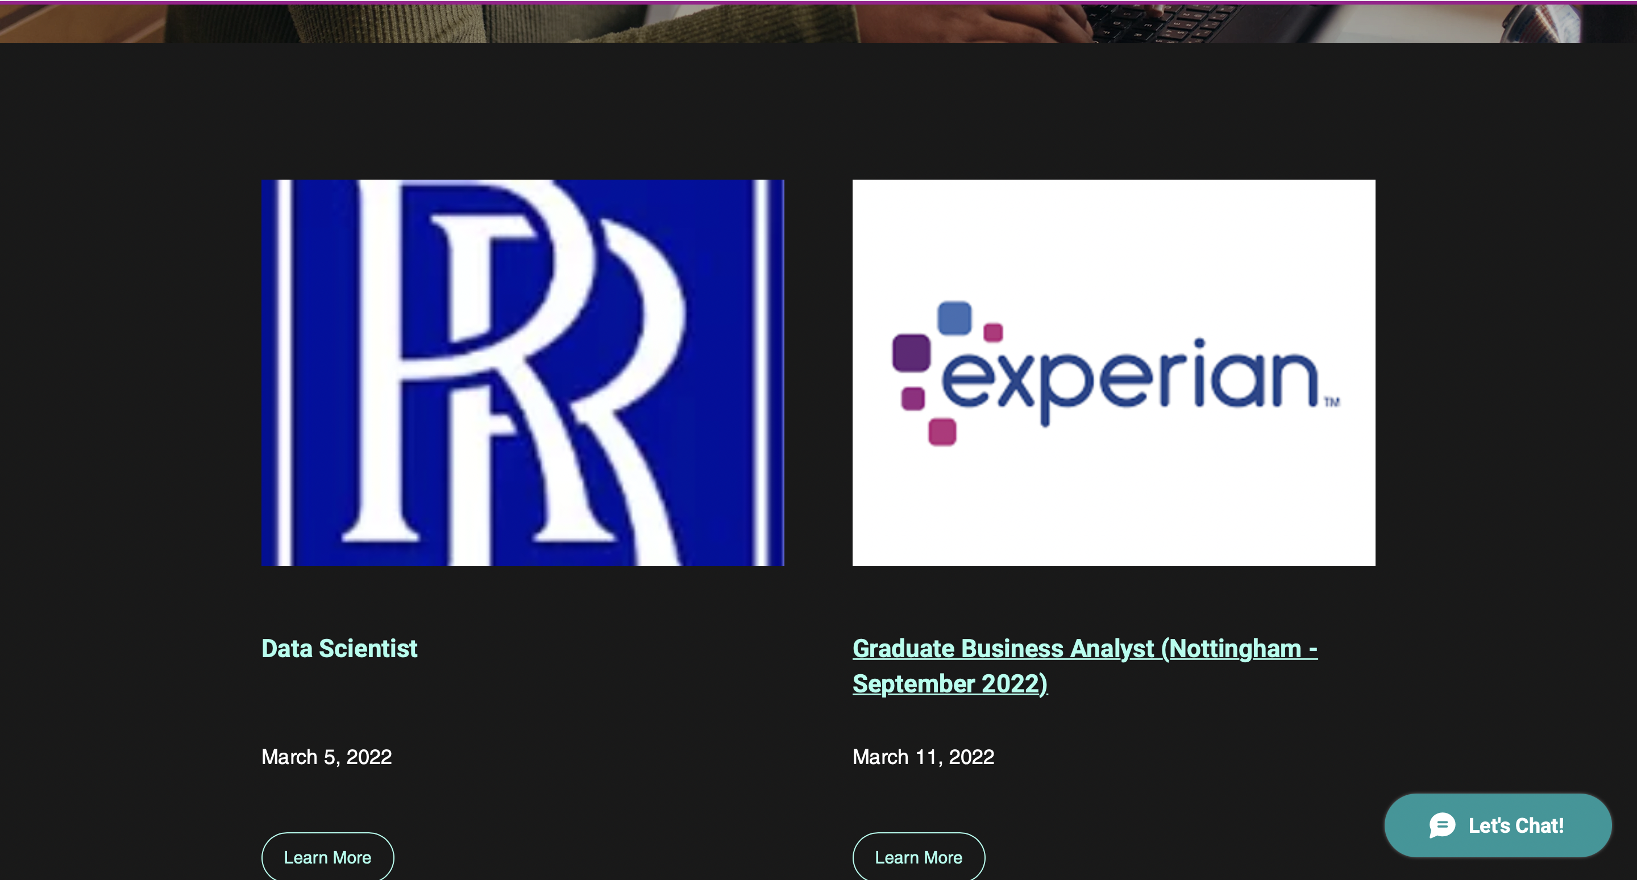Click the Data Scientist job title
This screenshot has width=1637, height=880.
pos(339,649)
